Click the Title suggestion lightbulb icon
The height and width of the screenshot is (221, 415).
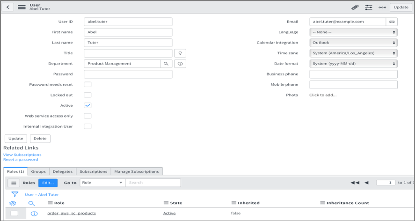[x=180, y=53]
